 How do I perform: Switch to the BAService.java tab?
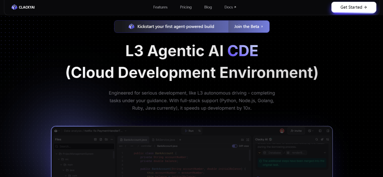(163, 140)
